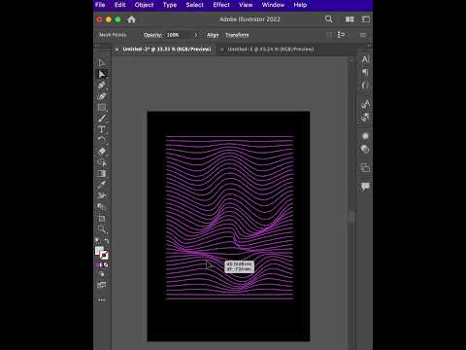Screen dimensions: 466x350
Task: Select the Zoom tool
Action: (x=102, y=229)
